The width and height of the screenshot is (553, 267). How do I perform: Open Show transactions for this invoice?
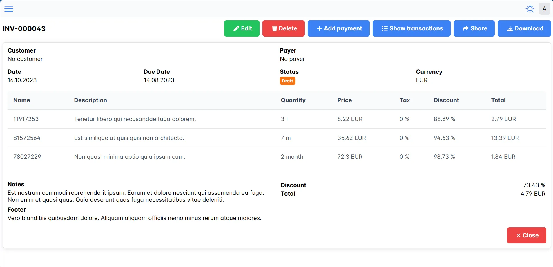(411, 28)
